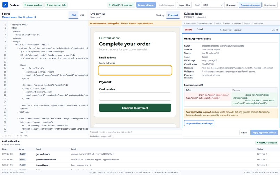Click 'Complete your order' heading in preview
This screenshot has width=280, height=175.
pyautogui.click(x=125, y=44)
